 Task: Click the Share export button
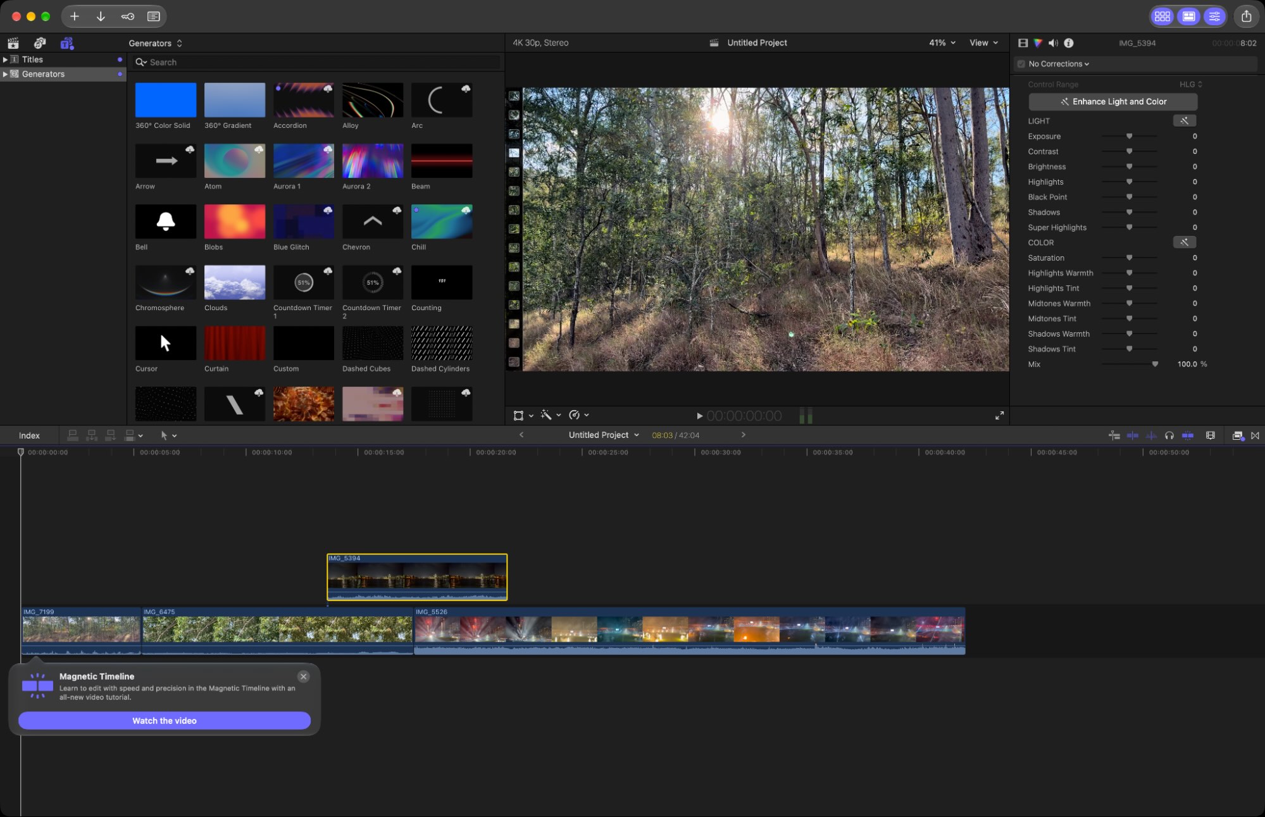(1246, 16)
